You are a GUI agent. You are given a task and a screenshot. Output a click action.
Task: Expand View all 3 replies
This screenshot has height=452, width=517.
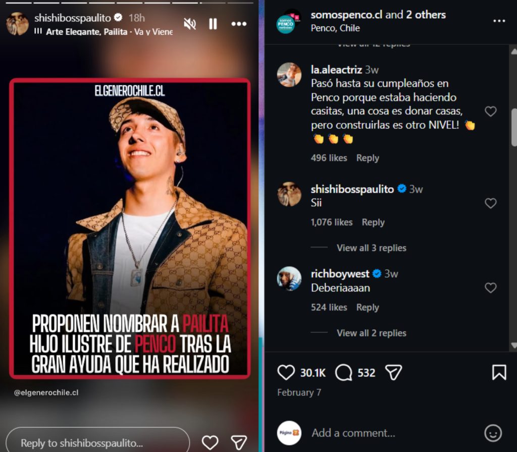point(371,248)
